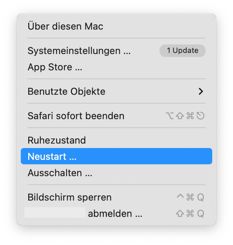This screenshot has height=245, width=233.
Task: Click Shift arrow symbol beside abmelden
Action: pyautogui.click(x=180, y=213)
